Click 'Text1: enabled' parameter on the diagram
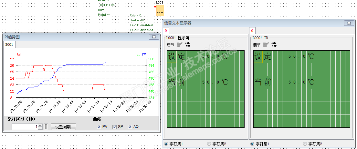357x149 pixels. click(141, 25)
